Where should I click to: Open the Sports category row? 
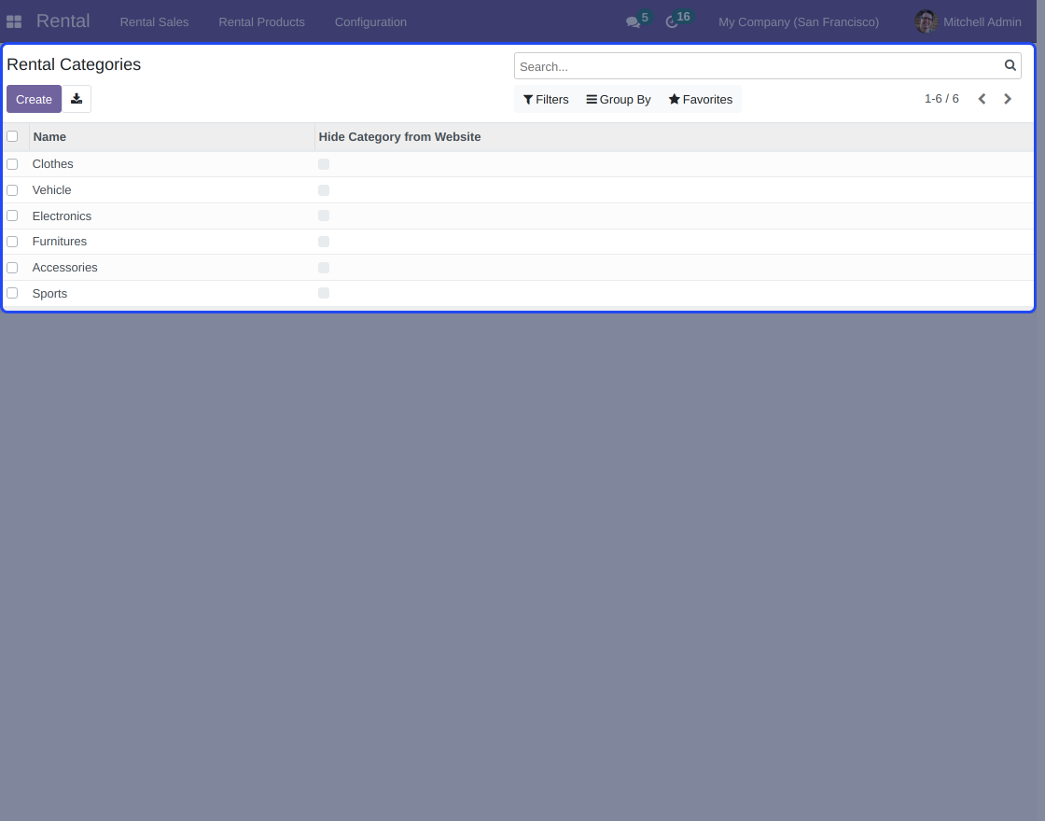coord(519,293)
